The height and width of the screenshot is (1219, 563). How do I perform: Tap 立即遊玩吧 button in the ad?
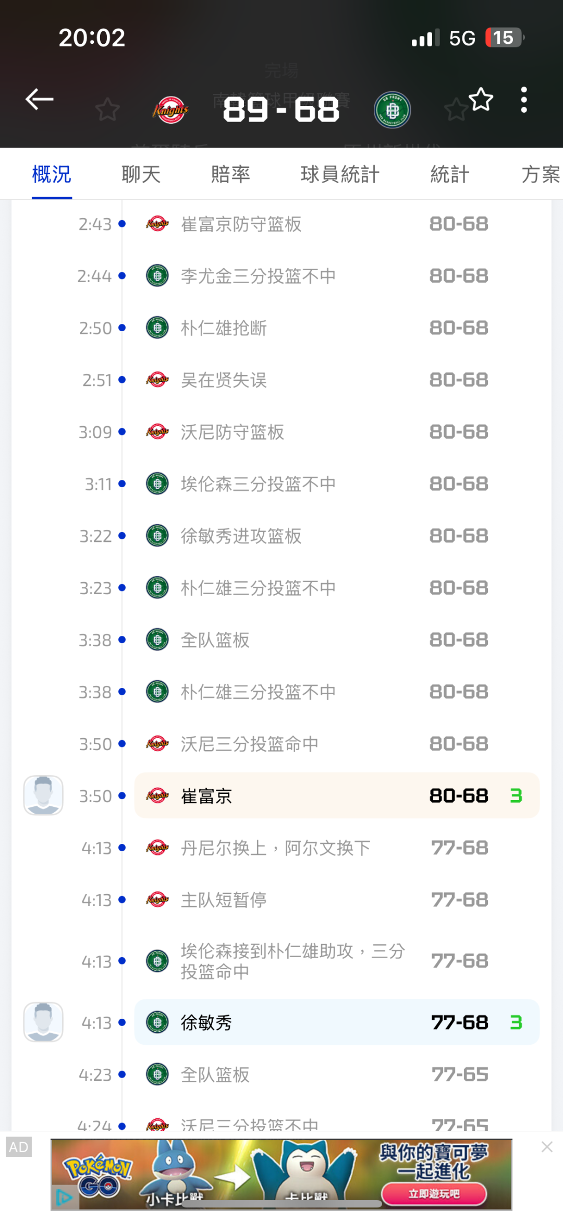tap(434, 1194)
